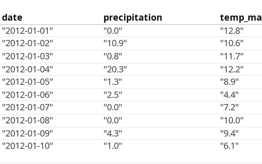
Task: Click temperature value "8.9"
Action: tap(229, 82)
